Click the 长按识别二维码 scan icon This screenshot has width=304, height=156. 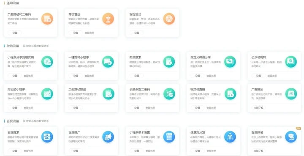click(169, 94)
